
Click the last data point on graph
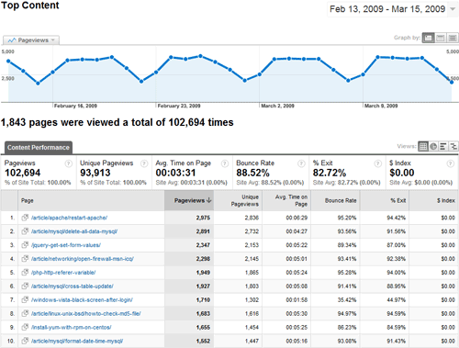coord(452,83)
